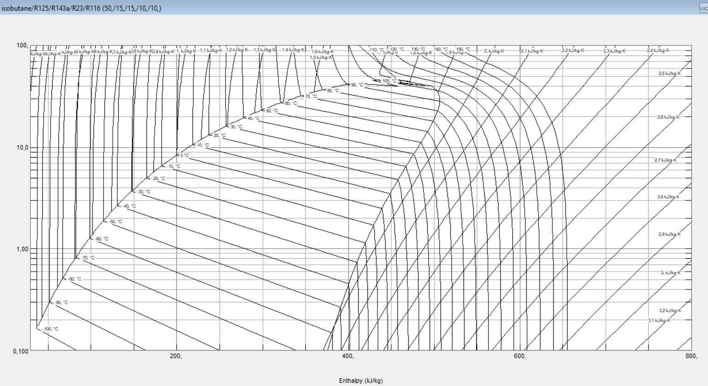The height and width of the screenshot is (386, 708).
Task: Click the 2,8 kJ/kg-K entropy label
Action: 668,197
